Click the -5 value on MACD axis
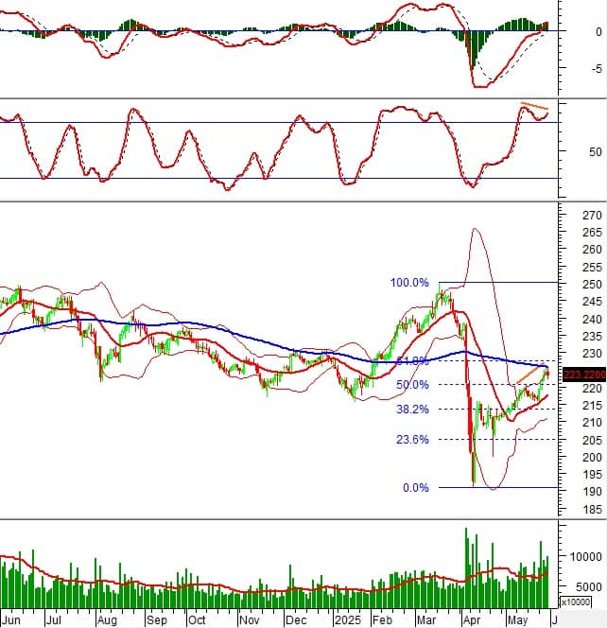Viewport: 607px width, 628px height. pyautogui.click(x=597, y=68)
